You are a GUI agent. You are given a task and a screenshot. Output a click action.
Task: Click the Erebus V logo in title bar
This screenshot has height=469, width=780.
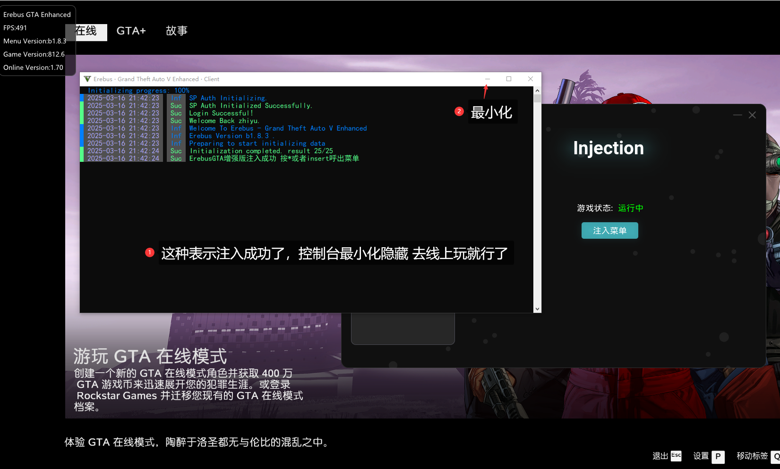pos(87,79)
